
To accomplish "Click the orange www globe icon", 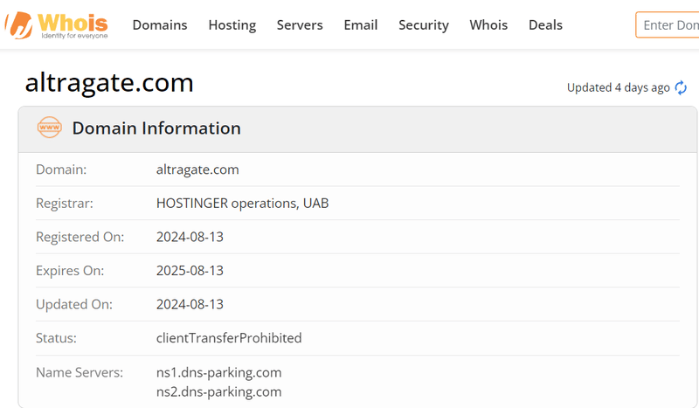I will 50,128.
